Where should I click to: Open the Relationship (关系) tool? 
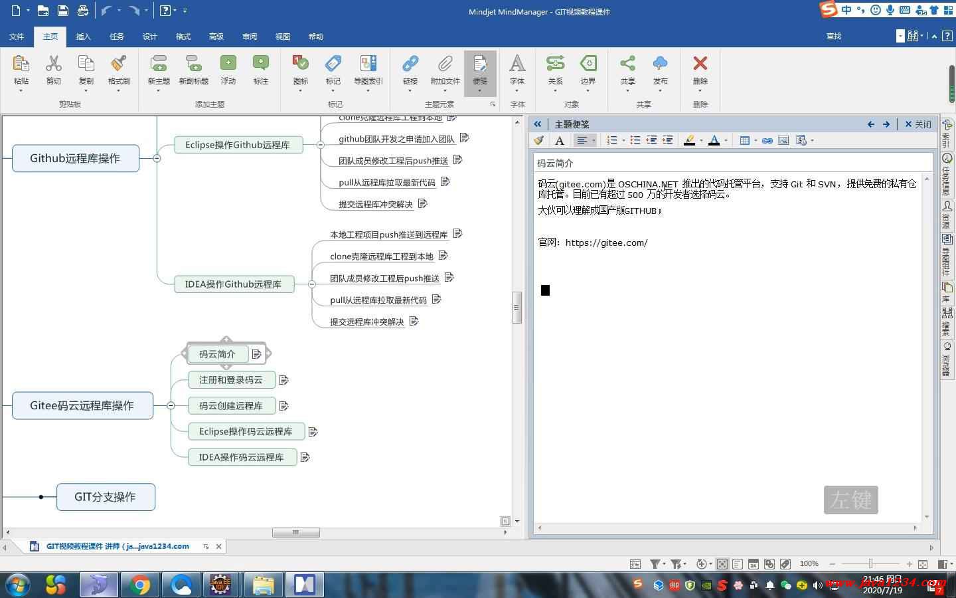(555, 64)
